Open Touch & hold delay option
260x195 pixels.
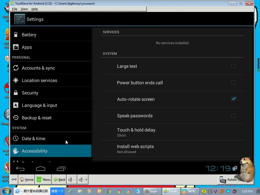tap(172, 132)
